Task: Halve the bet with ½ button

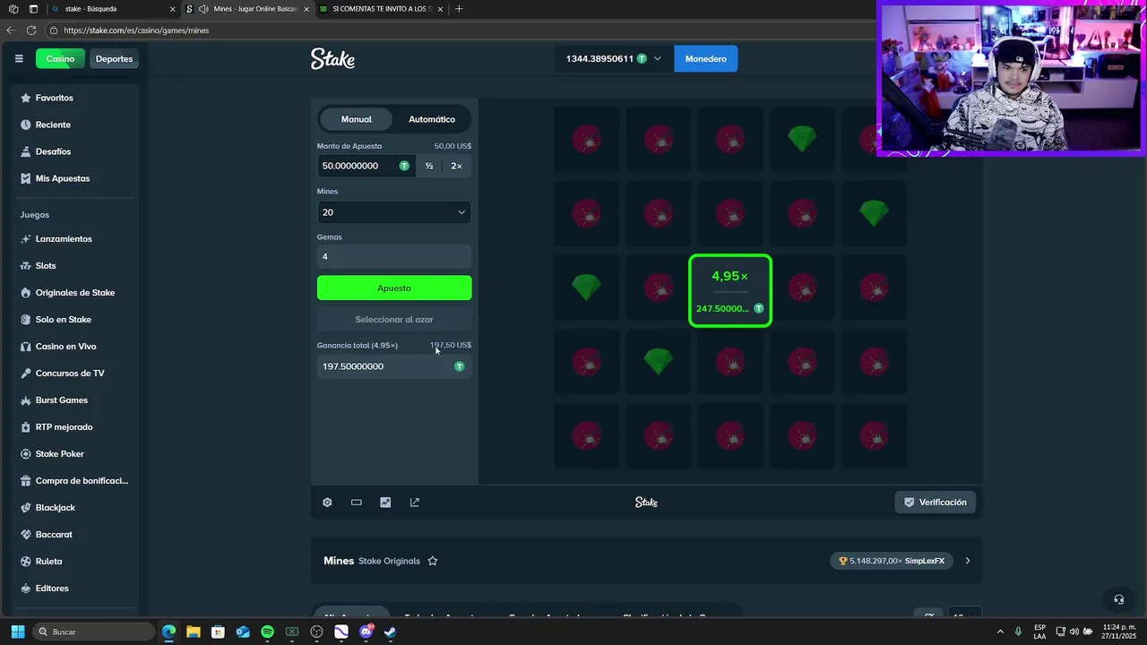Action: click(x=429, y=166)
